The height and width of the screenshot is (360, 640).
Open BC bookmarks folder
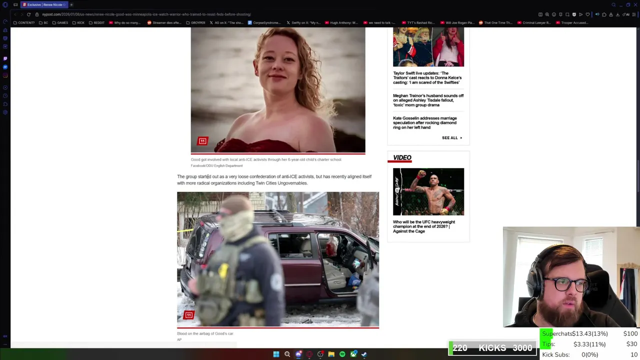43,22
